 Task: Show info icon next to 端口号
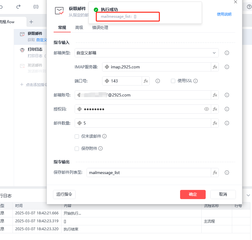tap(158, 81)
